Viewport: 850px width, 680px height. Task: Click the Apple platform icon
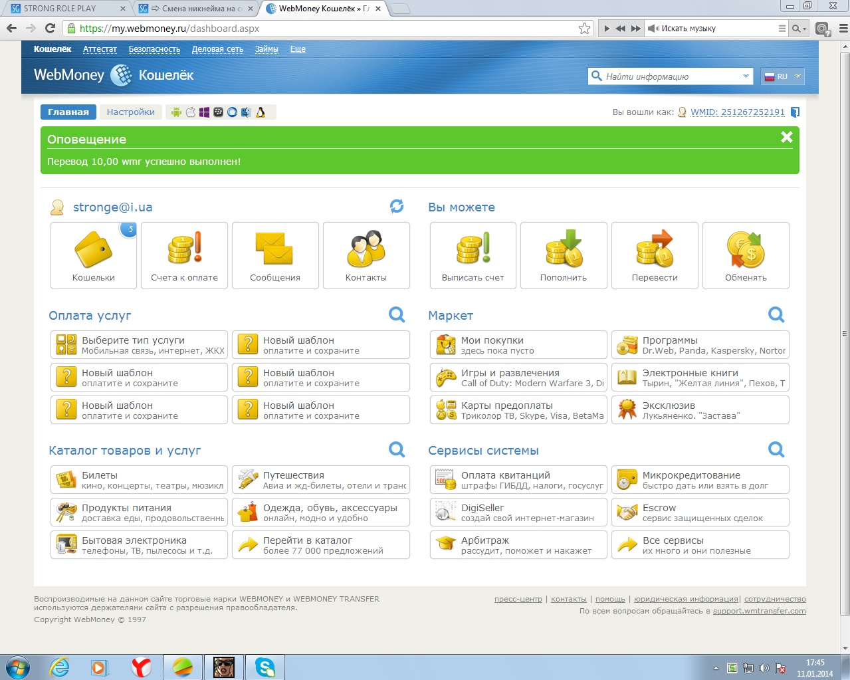click(190, 112)
